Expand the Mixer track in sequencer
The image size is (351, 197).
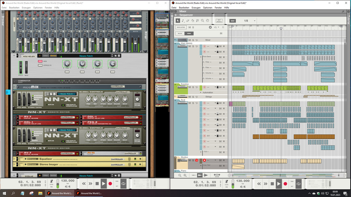click(x=175, y=40)
